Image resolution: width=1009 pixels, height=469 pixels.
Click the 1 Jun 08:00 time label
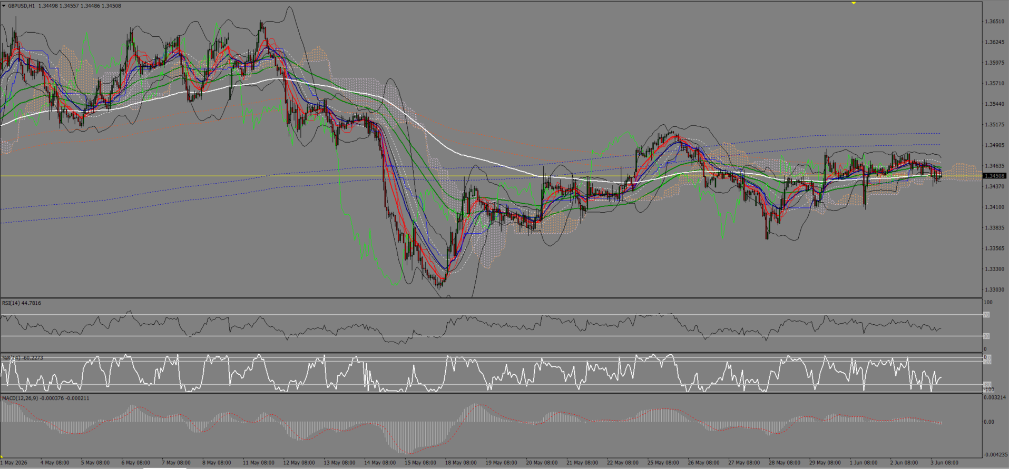click(x=864, y=463)
